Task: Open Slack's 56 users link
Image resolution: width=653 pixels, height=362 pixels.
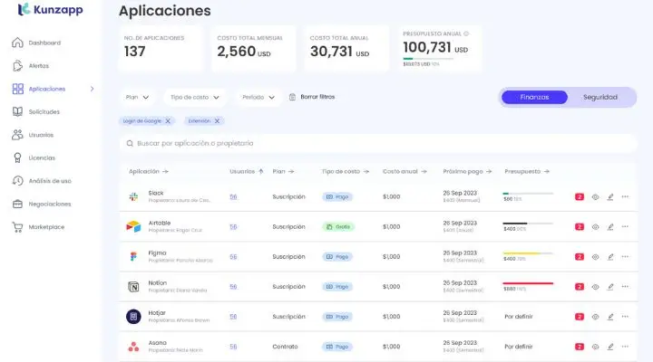Action: coord(233,196)
